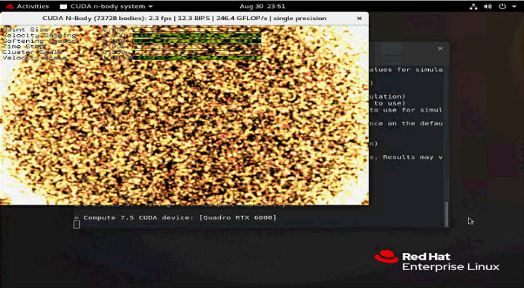Click the network connection status icon

[x=473, y=7]
